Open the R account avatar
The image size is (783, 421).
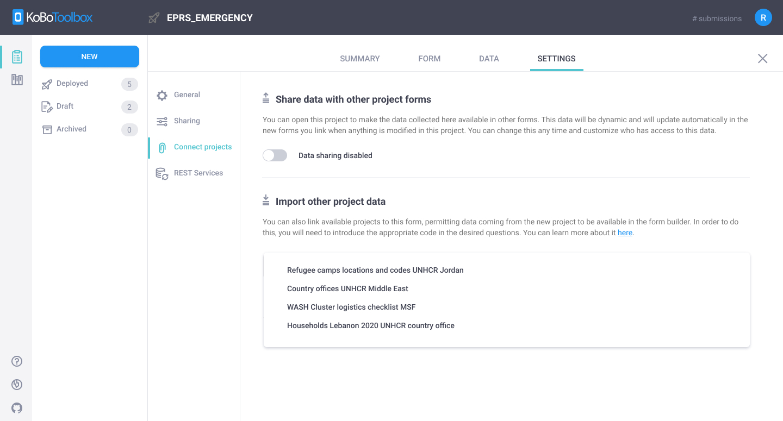[x=763, y=17]
